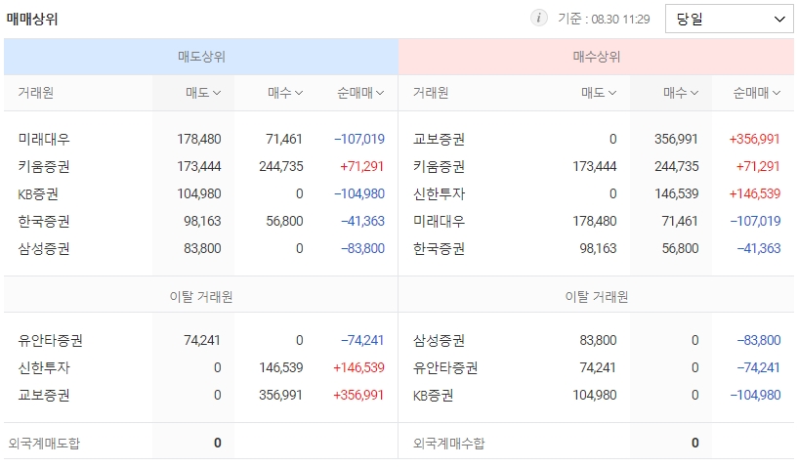Click the info icon beside 기준 time
Viewport: 798px width, 467px height.
click(x=538, y=19)
